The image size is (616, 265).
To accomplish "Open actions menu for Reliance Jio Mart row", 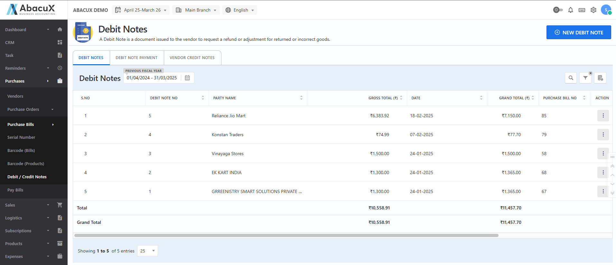I will (603, 116).
